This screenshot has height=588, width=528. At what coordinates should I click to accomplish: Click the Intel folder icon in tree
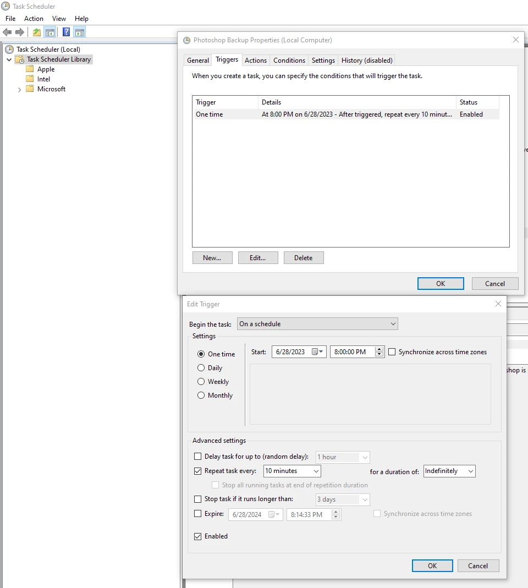click(30, 79)
